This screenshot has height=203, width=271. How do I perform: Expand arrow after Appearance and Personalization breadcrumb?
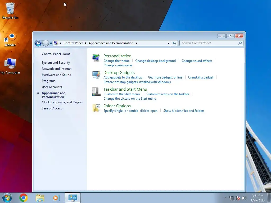(136, 43)
